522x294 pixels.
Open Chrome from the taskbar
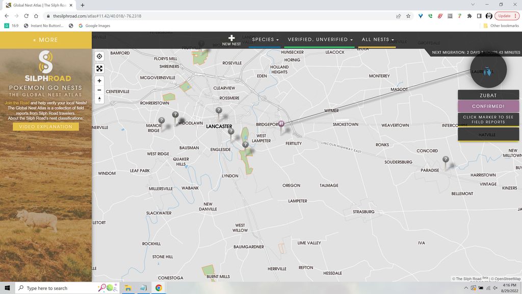tap(158, 287)
